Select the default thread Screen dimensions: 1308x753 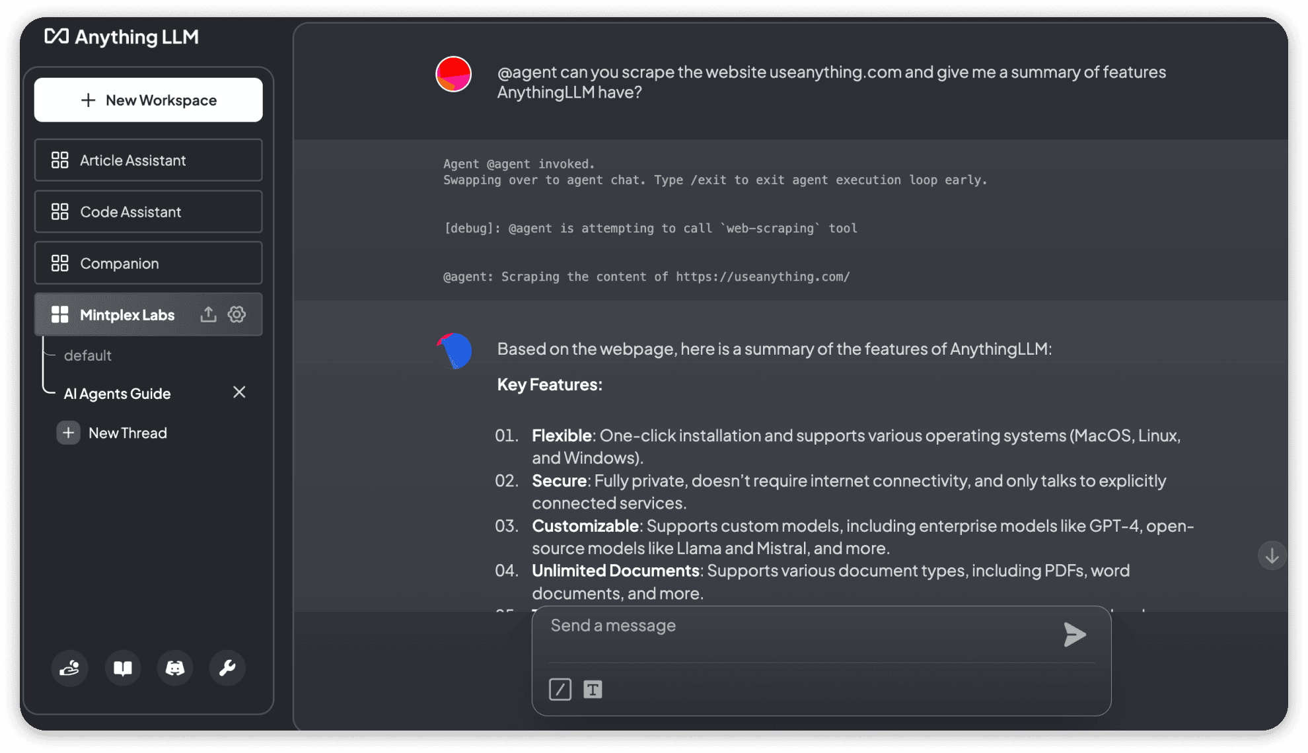pyautogui.click(x=88, y=355)
